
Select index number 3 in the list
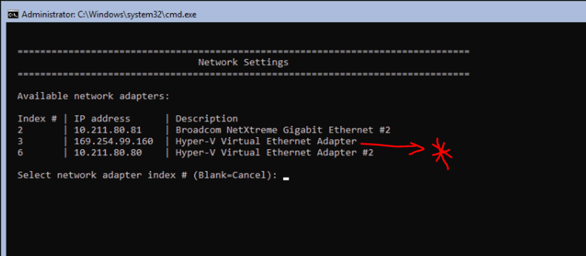(x=20, y=141)
